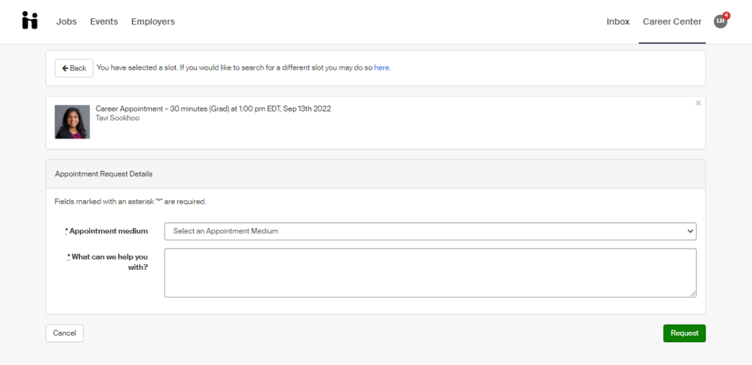Click the 'What can we help you with?' label
The height and width of the screenshot is (365, 752).
click(107, 262)
